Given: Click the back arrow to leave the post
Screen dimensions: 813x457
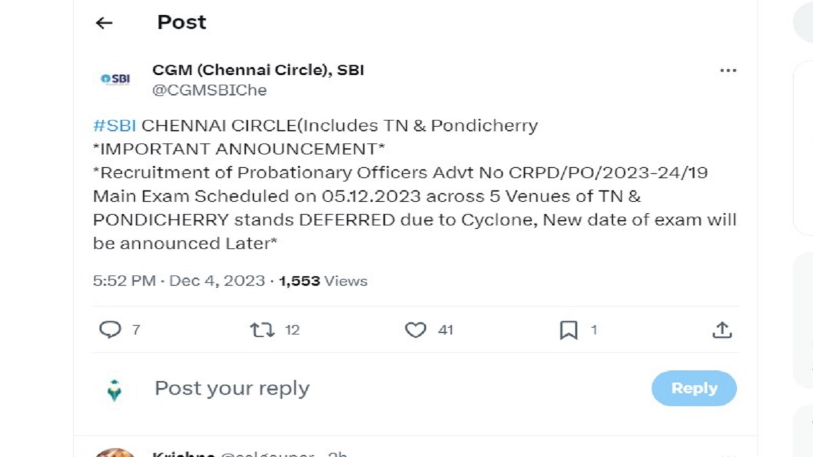Looking at the screenshot, I should point(103,22).
